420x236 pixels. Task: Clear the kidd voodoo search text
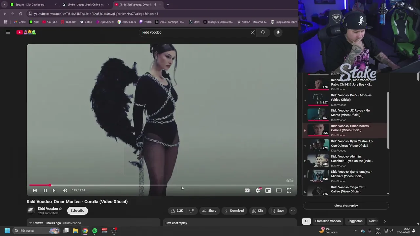253,32
